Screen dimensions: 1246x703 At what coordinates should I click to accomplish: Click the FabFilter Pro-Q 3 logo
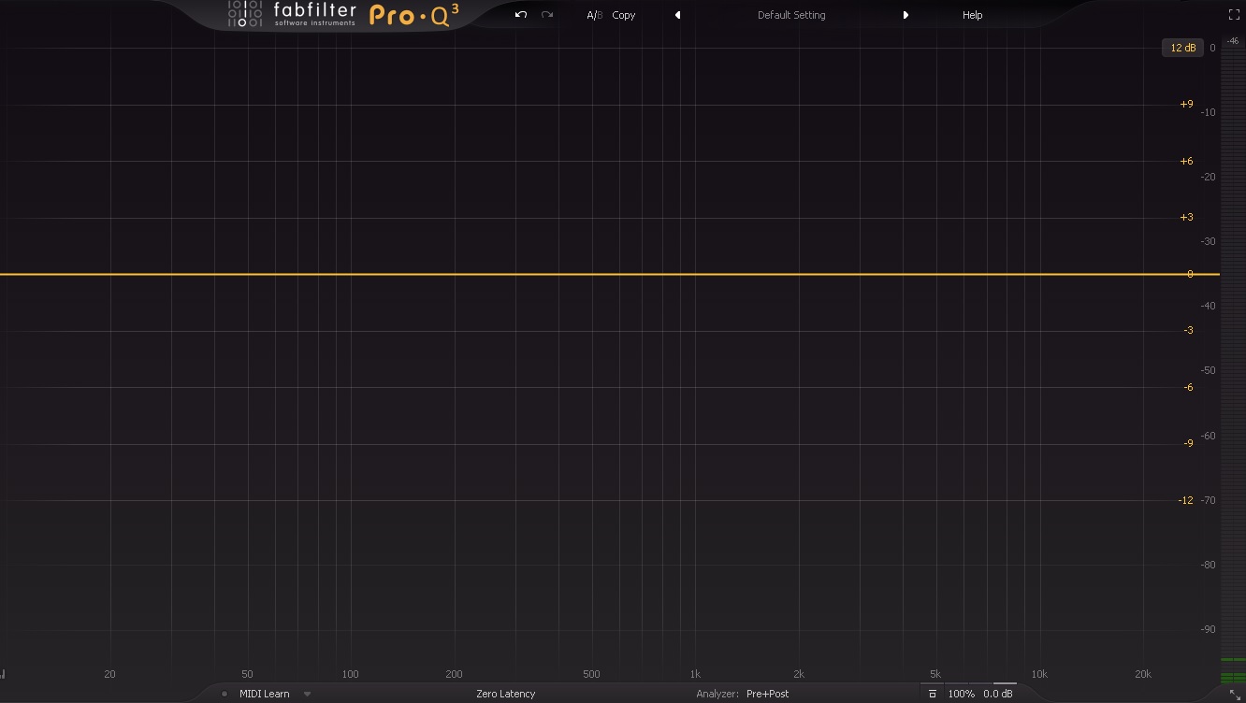pos(343,15)
